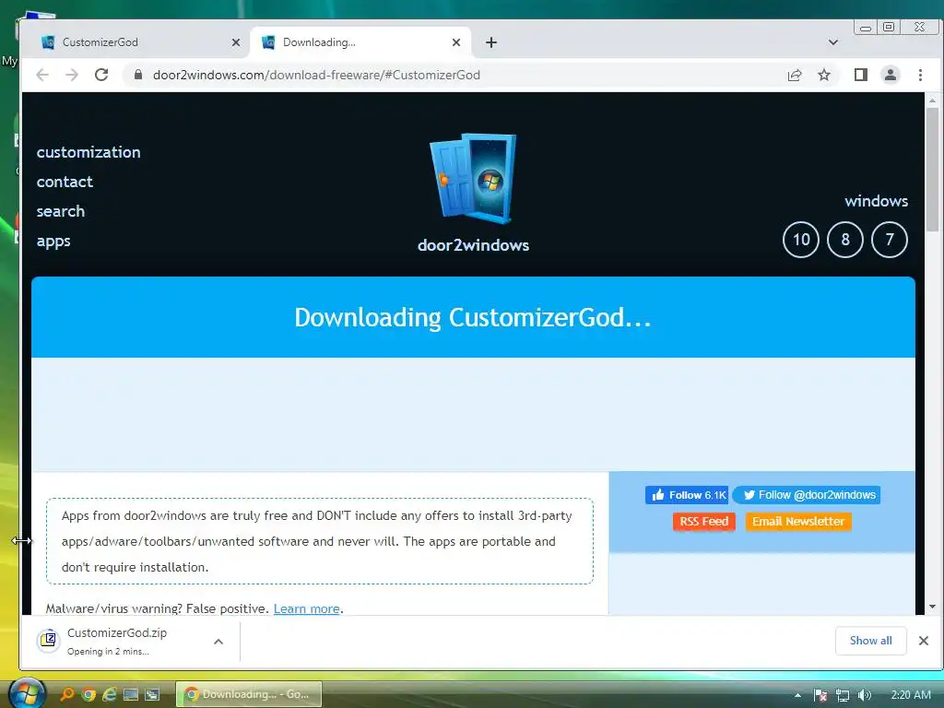The height and width of the screenshot is (708, 944).
Task: Open the Windows Start orb
Action: coord(27,693)
